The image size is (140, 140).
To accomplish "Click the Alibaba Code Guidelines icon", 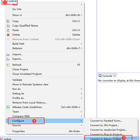I will pos(8,107).
